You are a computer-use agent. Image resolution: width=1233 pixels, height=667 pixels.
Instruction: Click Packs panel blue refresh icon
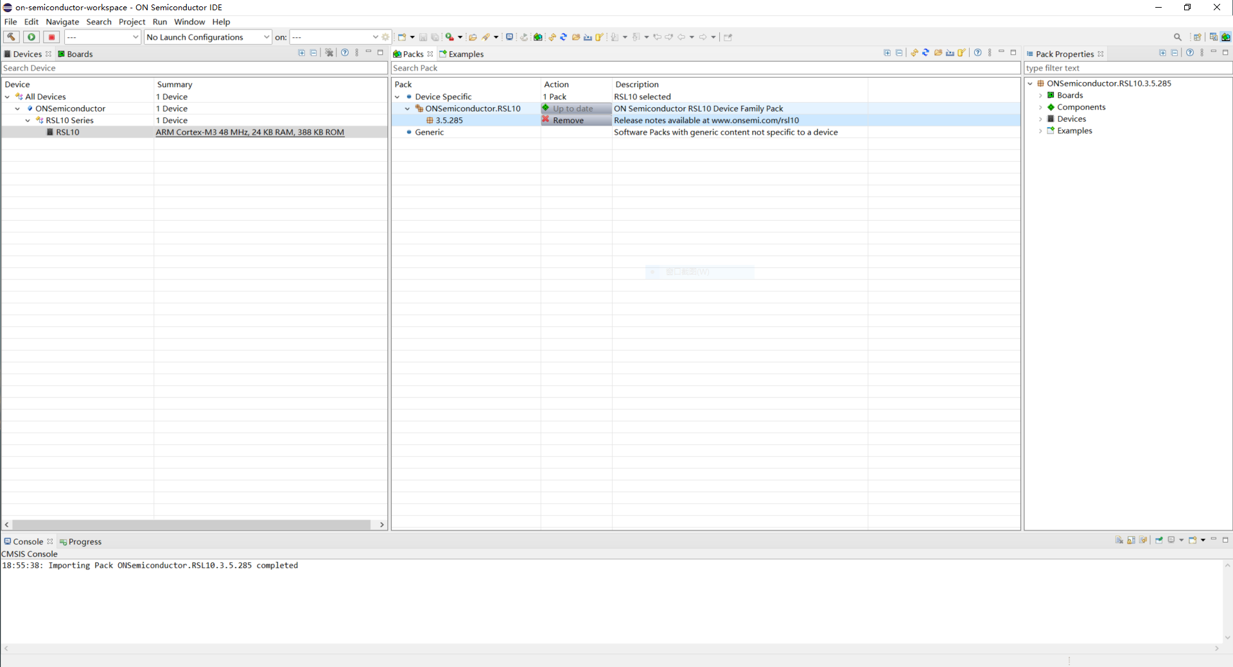[926, 53]
